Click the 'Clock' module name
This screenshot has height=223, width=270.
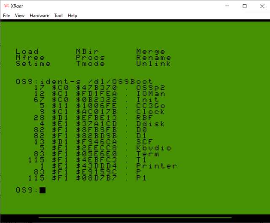[x=150, y=112]
